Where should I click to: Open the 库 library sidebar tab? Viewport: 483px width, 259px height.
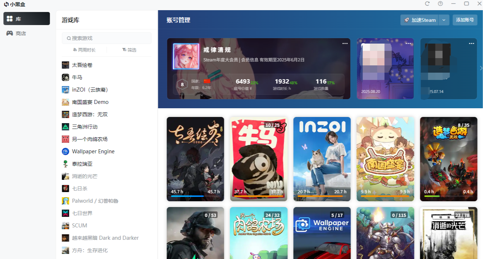(26, 19)
